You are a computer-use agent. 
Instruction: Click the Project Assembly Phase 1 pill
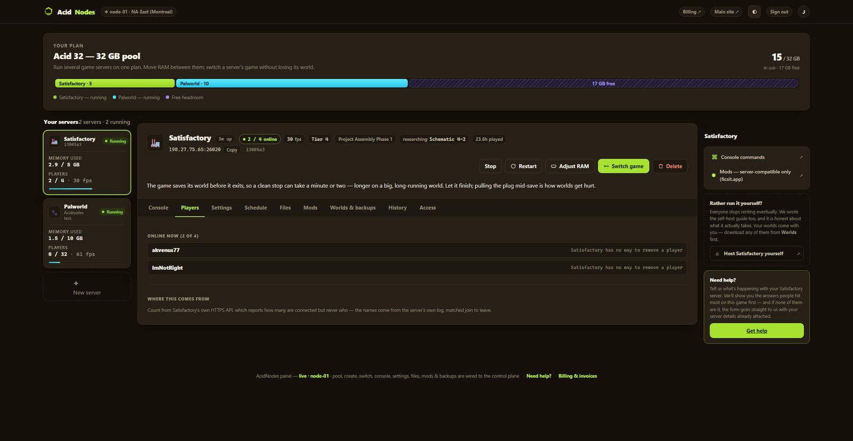[365, 139]
